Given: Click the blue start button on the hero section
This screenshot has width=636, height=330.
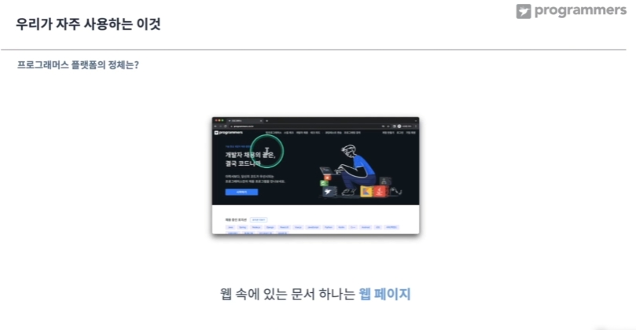Looking at the screenshot, I should click(241, 192).
